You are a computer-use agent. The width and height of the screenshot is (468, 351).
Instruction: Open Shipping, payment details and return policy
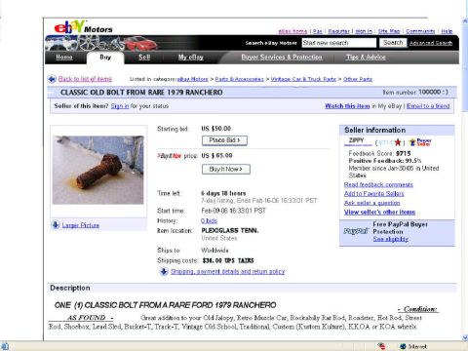click(227, 271)
